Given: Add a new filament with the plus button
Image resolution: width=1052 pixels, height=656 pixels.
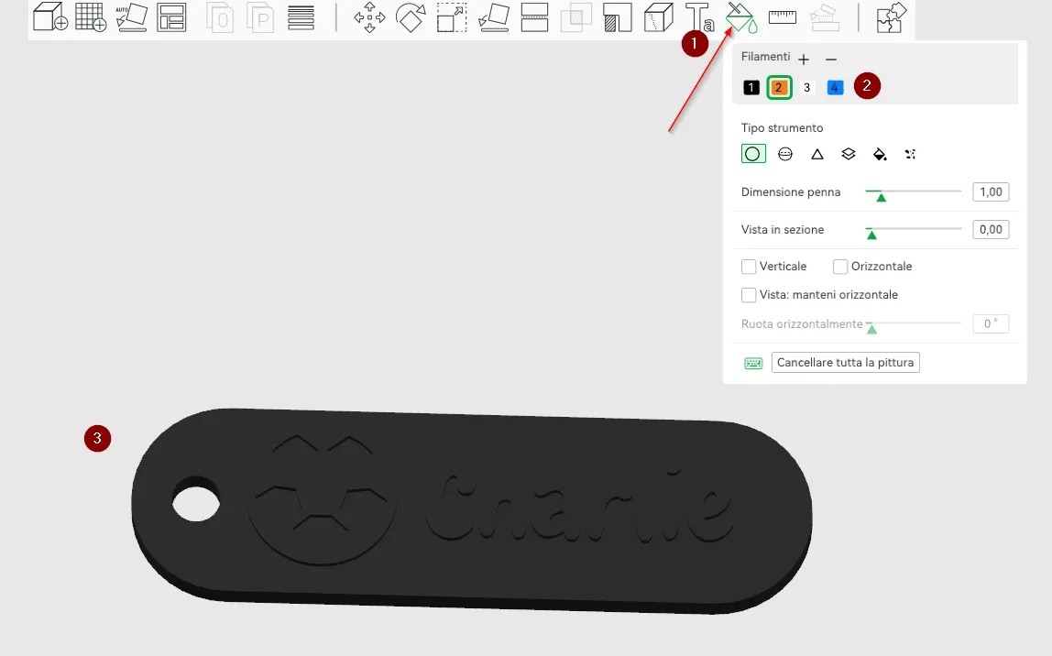Looking at the screenshot, I should click(804, 59).
